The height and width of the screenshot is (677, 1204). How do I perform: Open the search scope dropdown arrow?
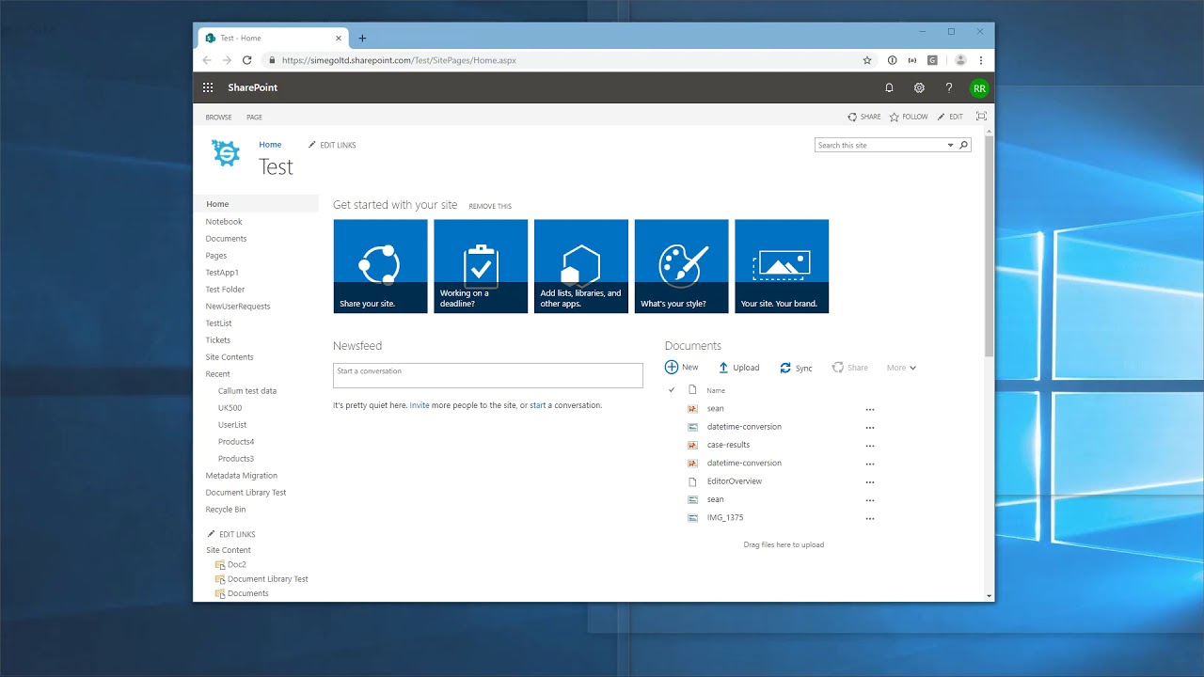pyautogui.click(x=950, y=145)
